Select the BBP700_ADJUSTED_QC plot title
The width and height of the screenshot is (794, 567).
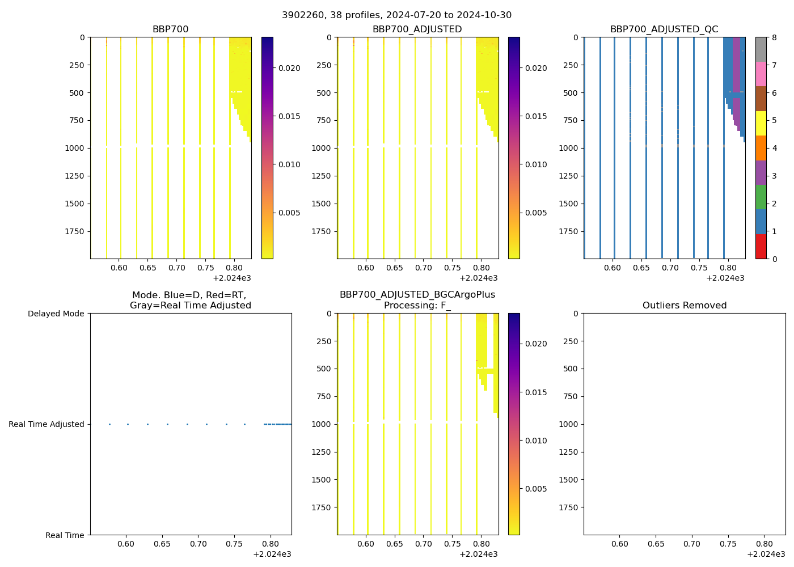pos(664,29)
